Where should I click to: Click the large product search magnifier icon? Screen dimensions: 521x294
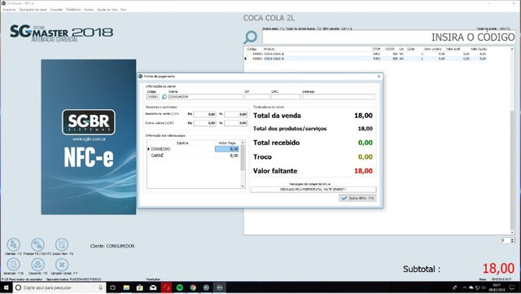click(x=250, y=37)
